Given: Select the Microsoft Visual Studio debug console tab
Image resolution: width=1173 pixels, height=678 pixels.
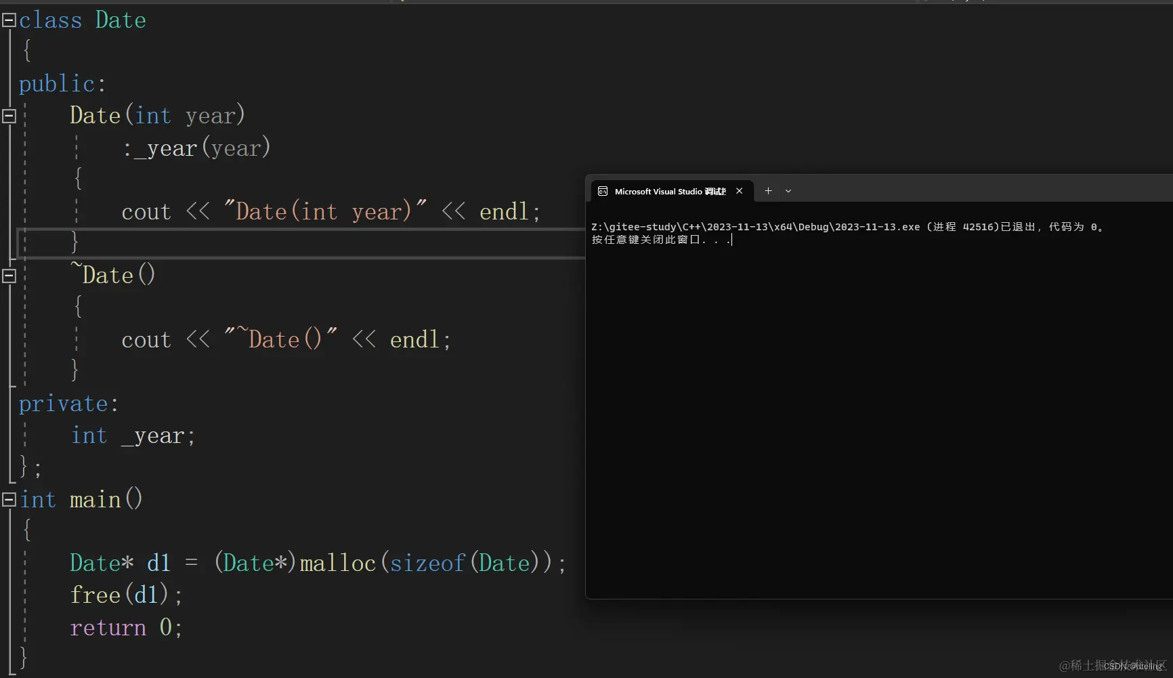Looking at the screenshot, I should pos(671,192).
